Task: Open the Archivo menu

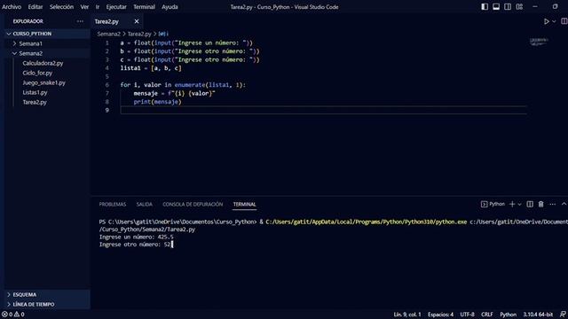Action: [x=12, y=7]
